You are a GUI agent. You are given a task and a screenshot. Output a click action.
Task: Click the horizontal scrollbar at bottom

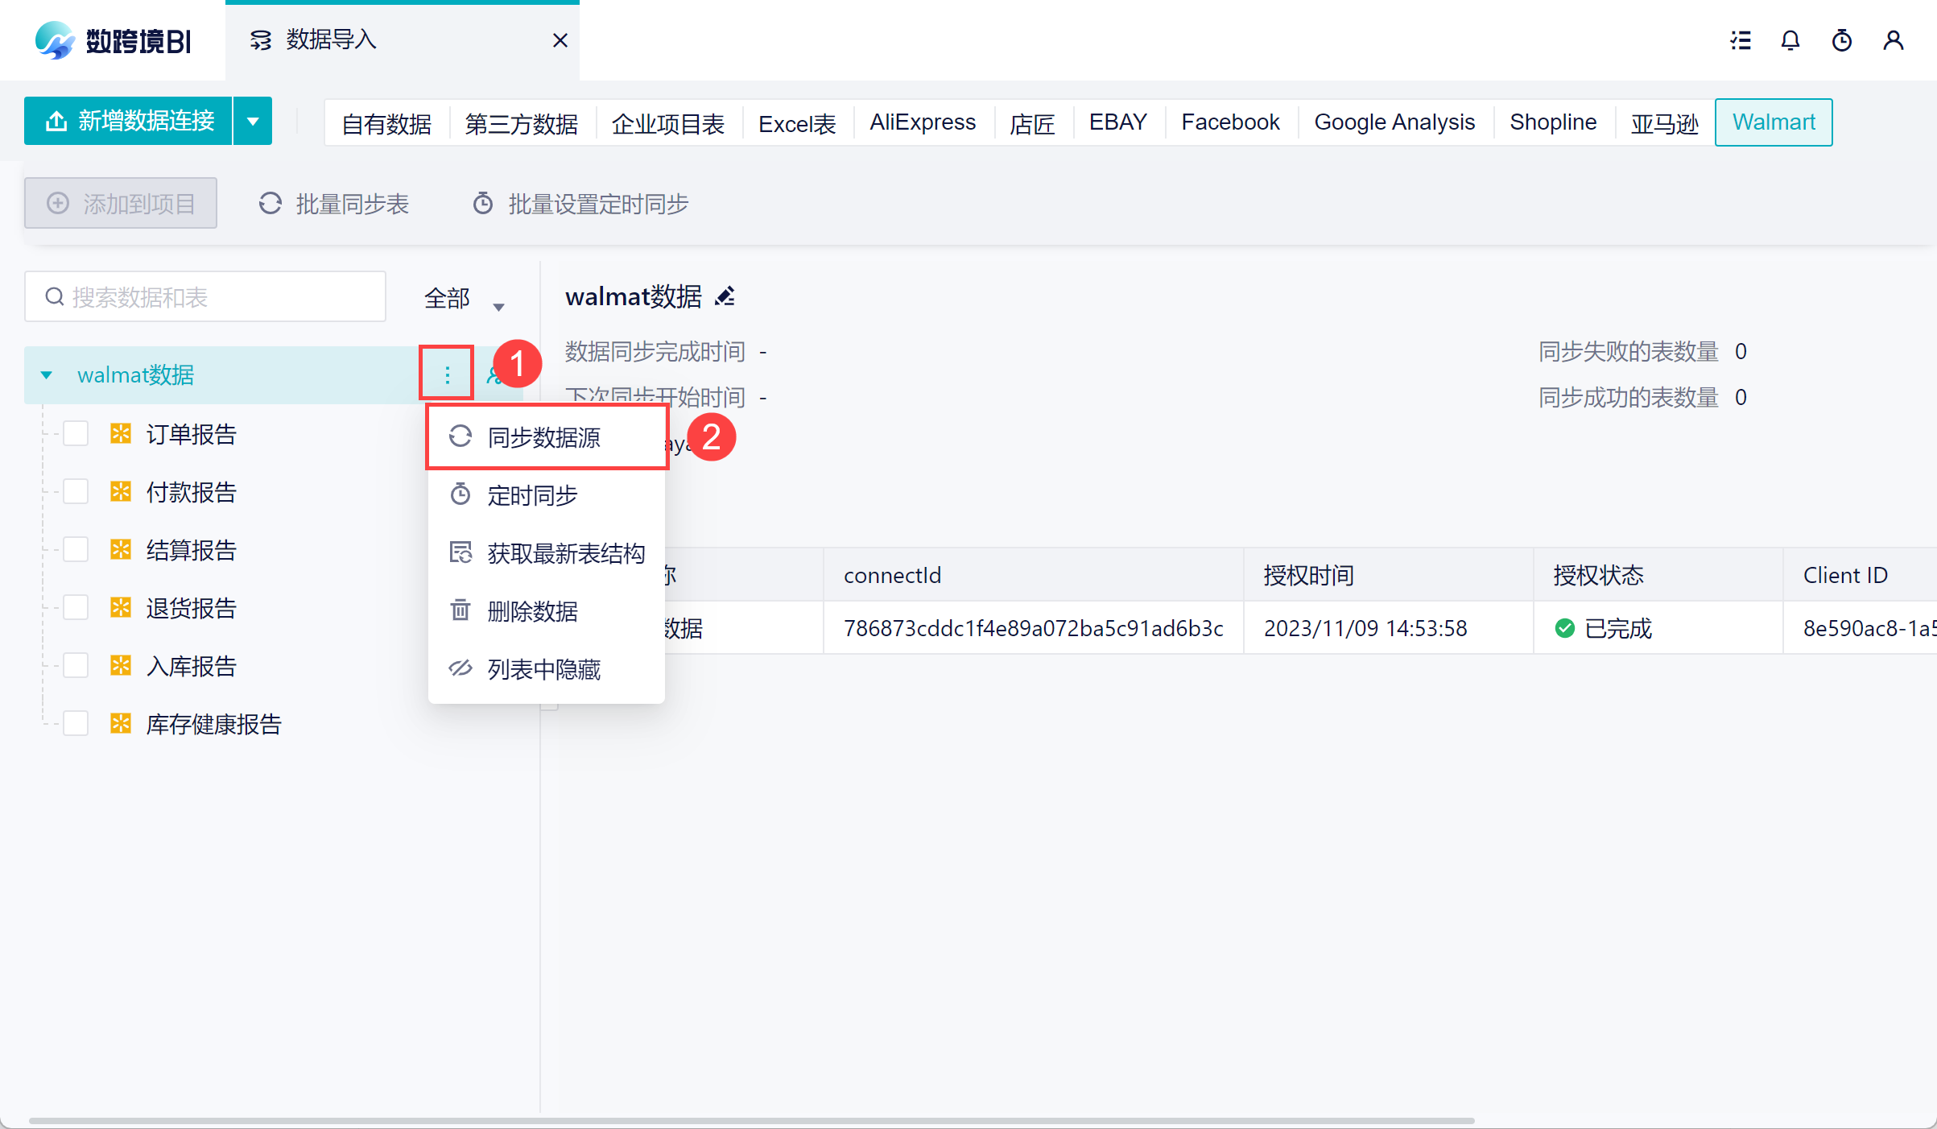(750, 1120)
